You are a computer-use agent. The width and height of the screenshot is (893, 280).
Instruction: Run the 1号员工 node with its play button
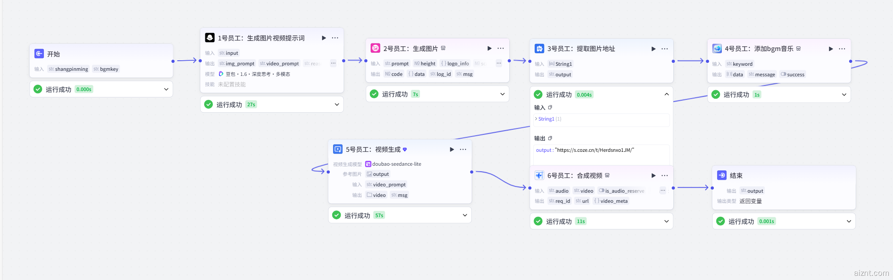click(324, 38)
